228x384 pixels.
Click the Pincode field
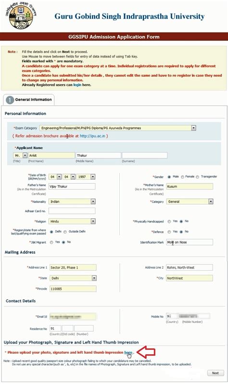pos(73,289)
